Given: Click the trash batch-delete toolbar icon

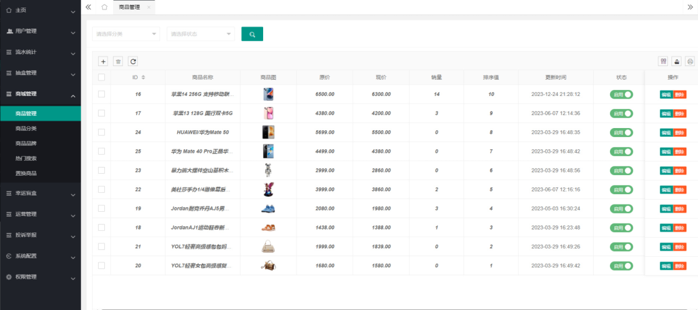Looking at the screenshot, I should pyautogui.click(x=118, y=61).
